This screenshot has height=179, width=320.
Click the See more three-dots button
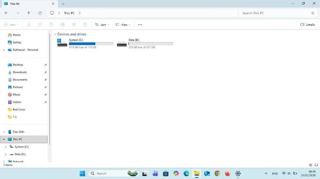pos(140,25)
